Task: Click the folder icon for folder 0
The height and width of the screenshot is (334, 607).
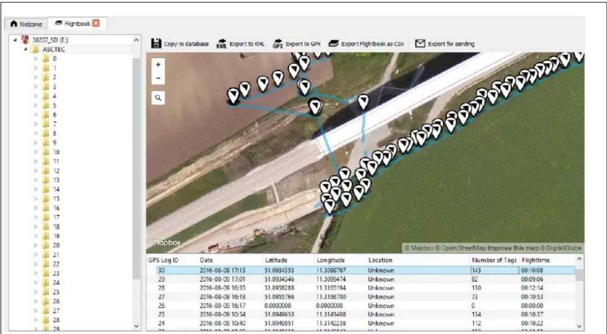Action: pos(46,58)
